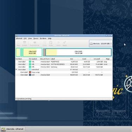Select the /dev/sda3 row in the table

coord(64,67)
